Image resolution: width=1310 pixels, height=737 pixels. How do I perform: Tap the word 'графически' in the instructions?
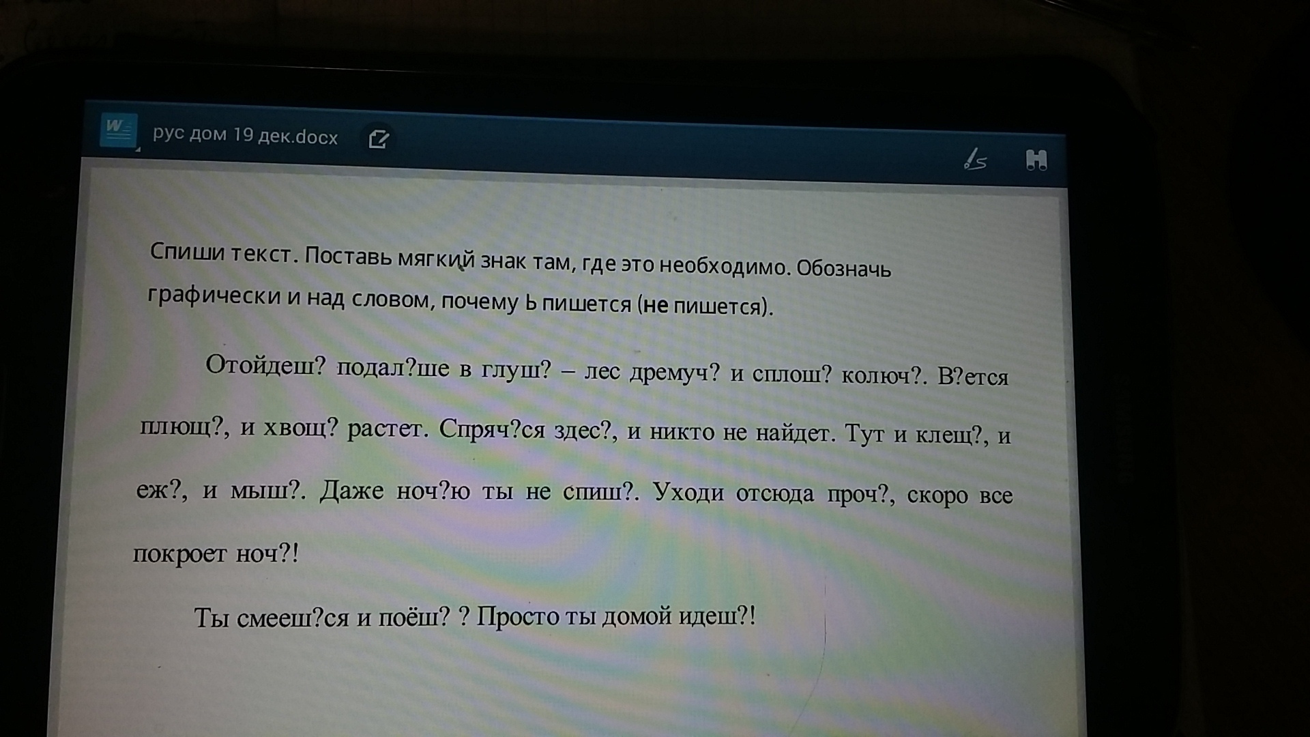coord(214,296)
